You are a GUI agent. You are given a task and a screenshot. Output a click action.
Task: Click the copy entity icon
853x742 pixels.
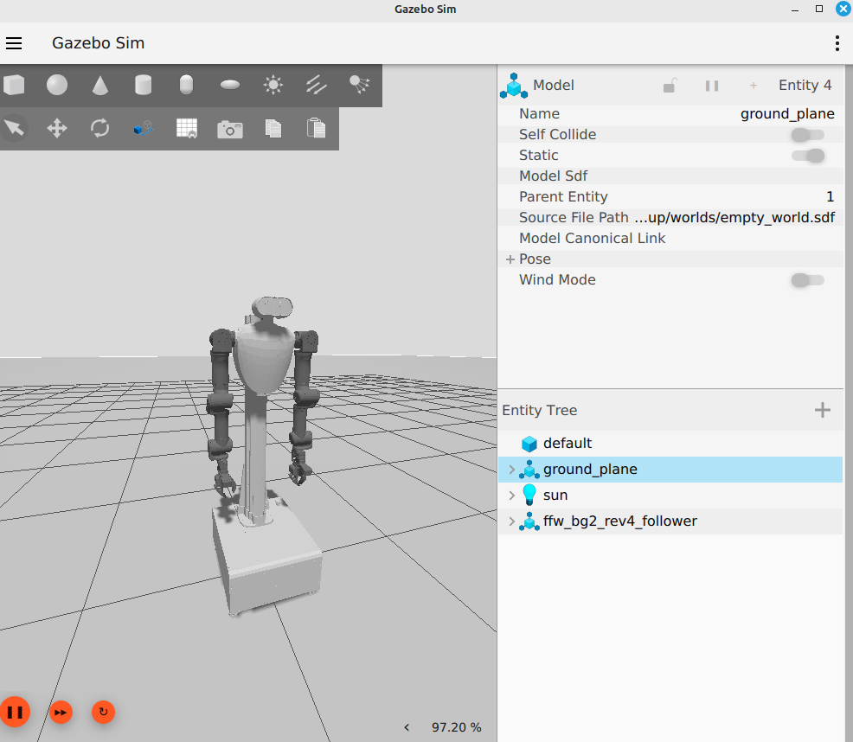click(x=273, y=128)
